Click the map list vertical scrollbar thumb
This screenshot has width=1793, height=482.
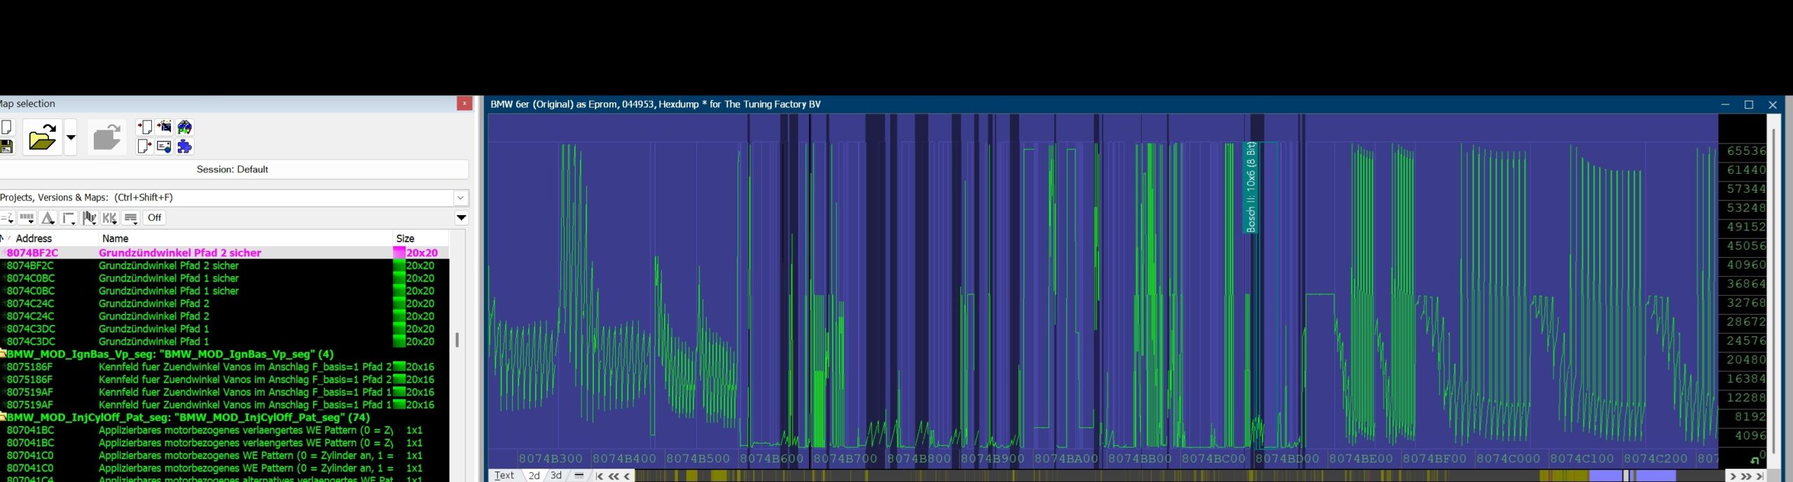pyautogui.click(x=457, y=340)
